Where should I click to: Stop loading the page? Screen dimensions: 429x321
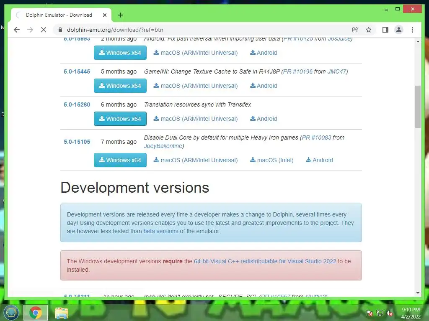coord(44,30)
